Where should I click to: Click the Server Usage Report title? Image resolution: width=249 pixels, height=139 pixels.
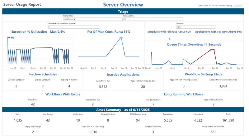click(x=22, y=4)
